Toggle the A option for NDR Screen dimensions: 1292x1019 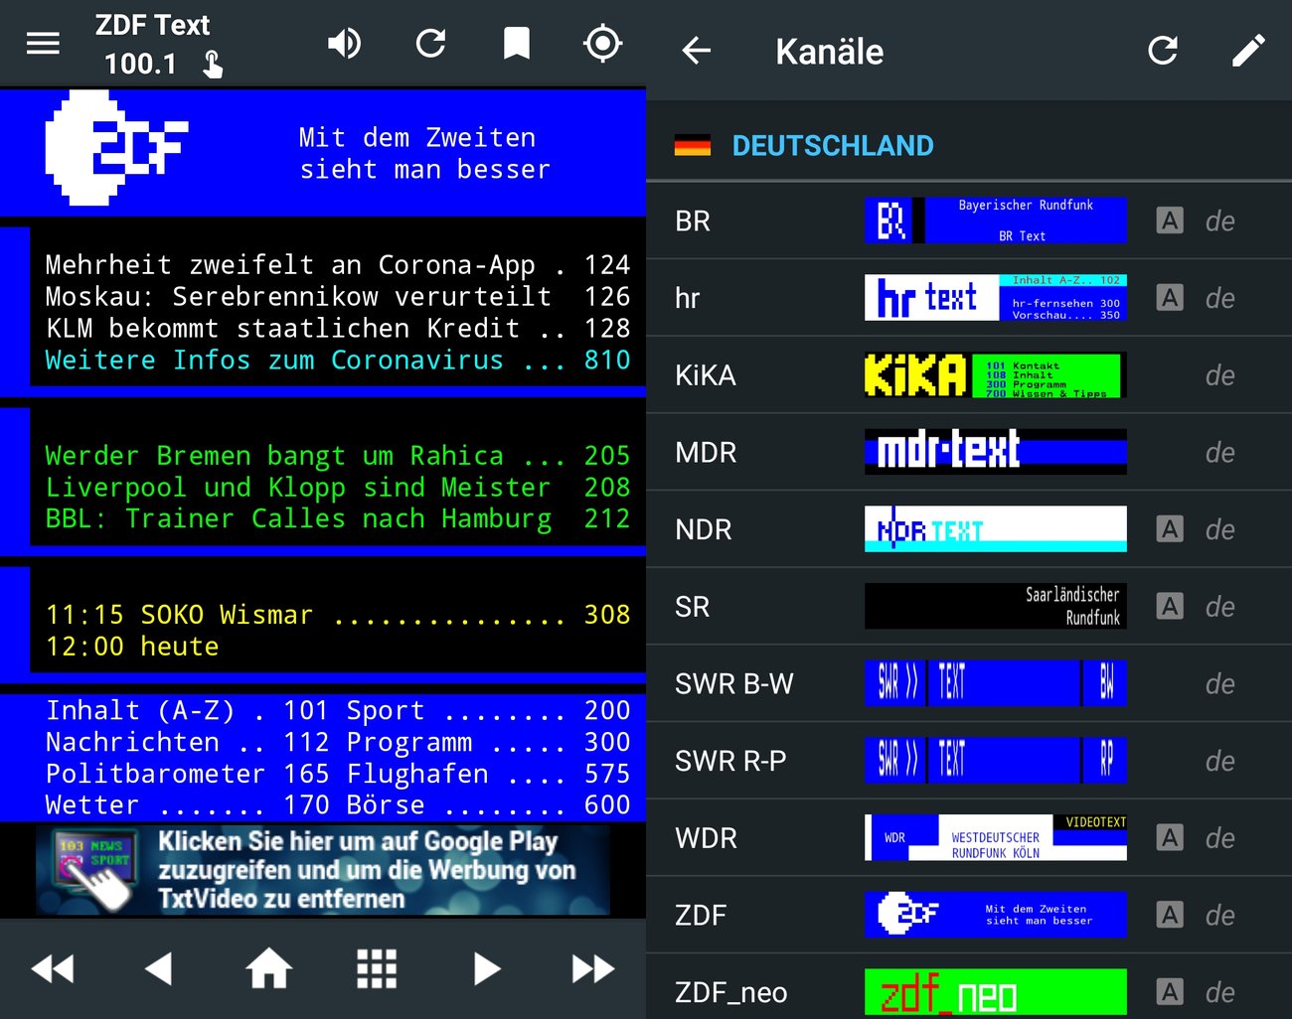coord(1170,529)
